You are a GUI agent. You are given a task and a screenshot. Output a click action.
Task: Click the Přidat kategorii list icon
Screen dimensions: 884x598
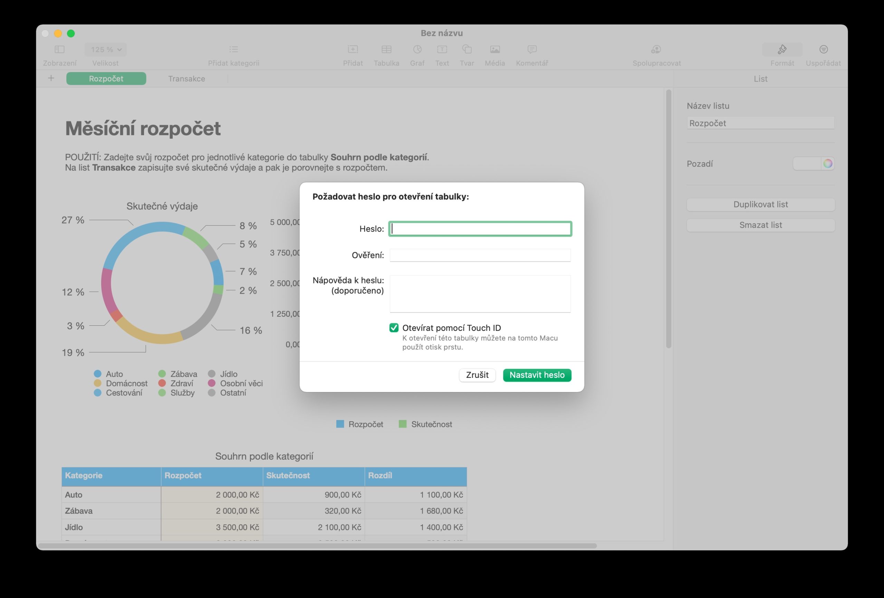tap(233, 49)
